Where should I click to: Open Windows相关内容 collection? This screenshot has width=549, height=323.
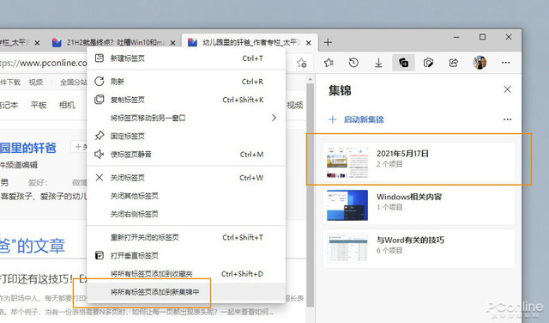click(419, 205)
